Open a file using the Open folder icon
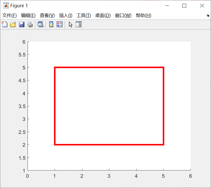The height and width of the screenshot is (188, 211). 13,24
